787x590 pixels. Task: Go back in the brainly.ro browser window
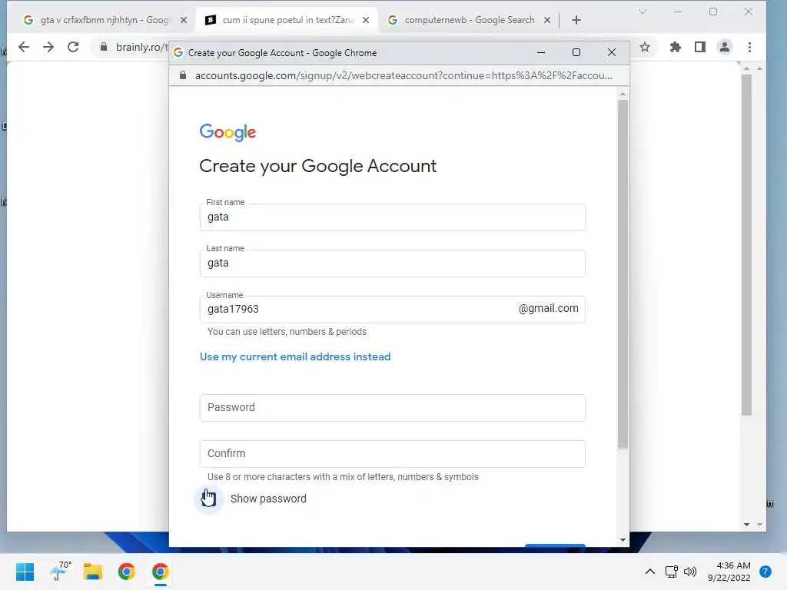(x=24, y=47)
